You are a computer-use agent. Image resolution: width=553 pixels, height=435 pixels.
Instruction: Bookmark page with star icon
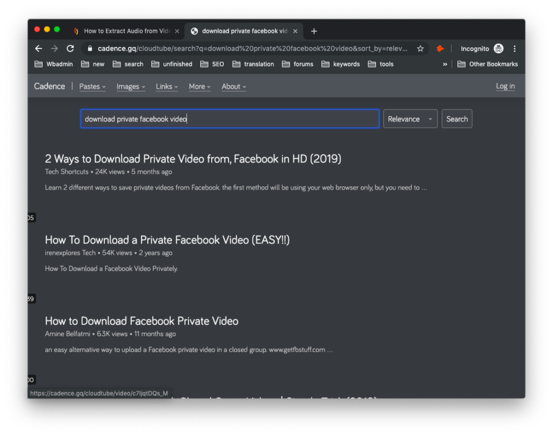(420, 49)
